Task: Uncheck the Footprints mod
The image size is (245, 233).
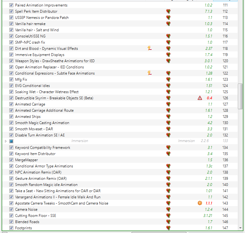Action: (11, 228)
